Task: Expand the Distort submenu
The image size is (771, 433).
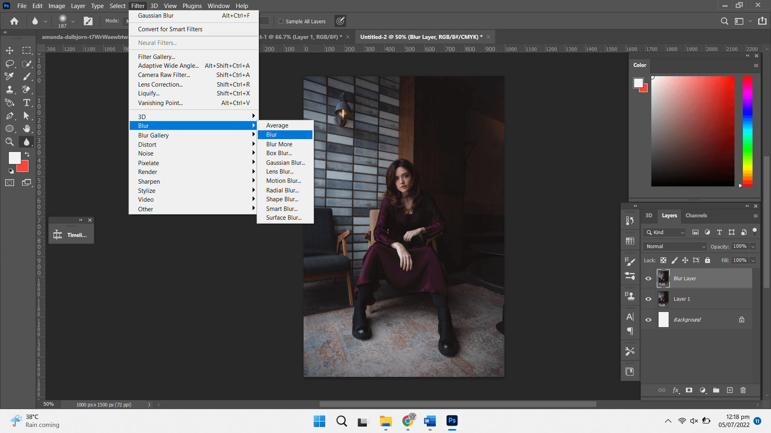Action: pyautogui.click(x=193, y=145)
